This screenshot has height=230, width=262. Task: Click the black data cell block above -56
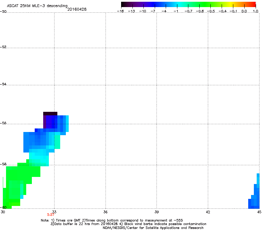point(50,114)
